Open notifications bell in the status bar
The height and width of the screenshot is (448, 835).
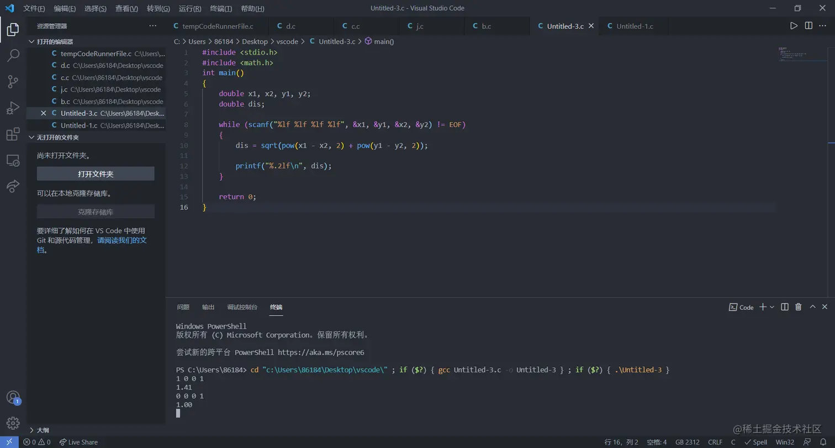[823, 442]
